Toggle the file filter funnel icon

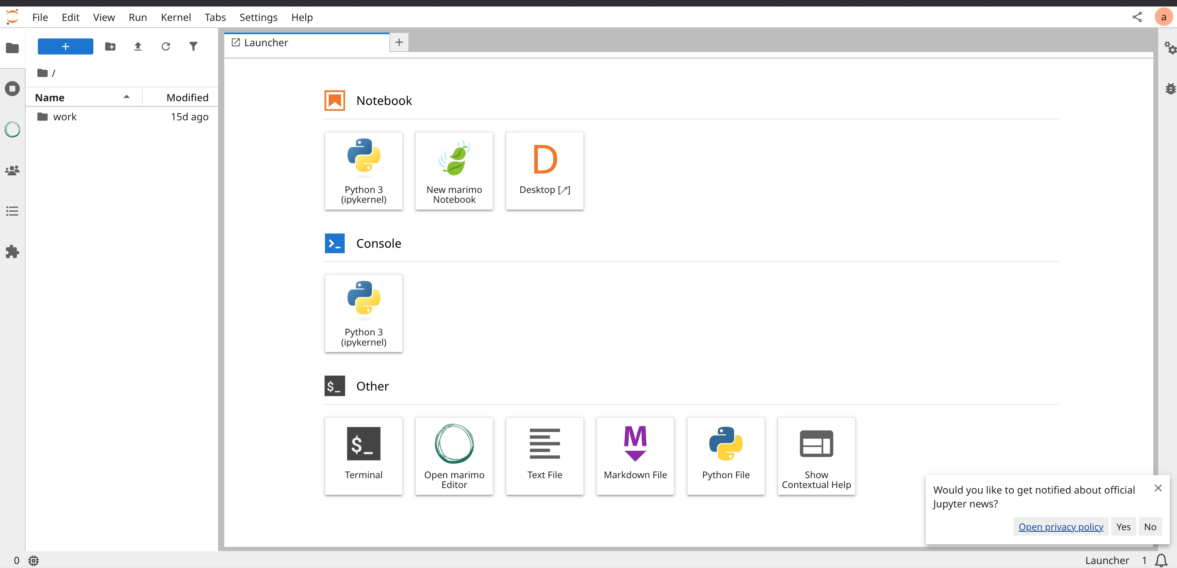point(193,46)
